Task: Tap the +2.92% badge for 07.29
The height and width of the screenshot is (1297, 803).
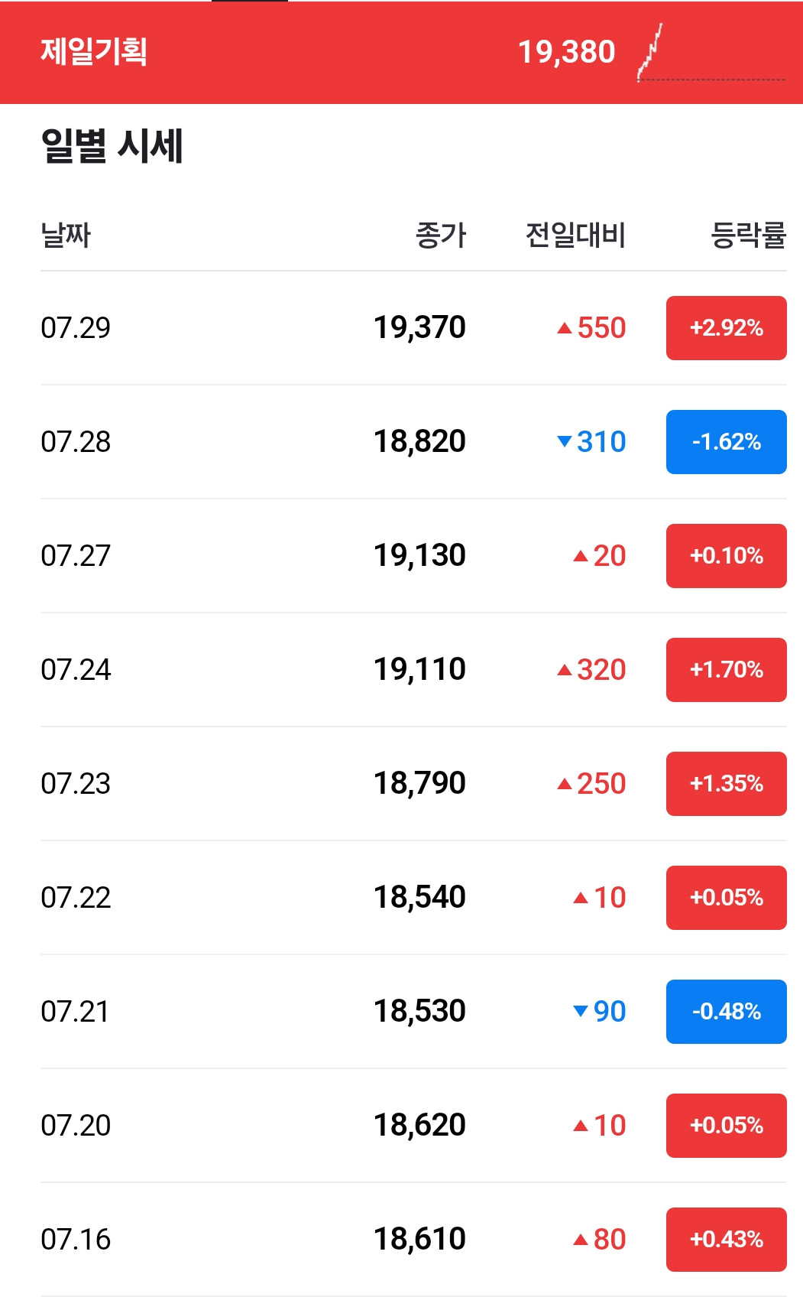Action: (x=727, y=328)
